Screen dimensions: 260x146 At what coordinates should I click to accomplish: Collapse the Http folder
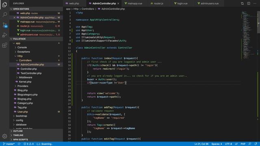tap(36, 56)
